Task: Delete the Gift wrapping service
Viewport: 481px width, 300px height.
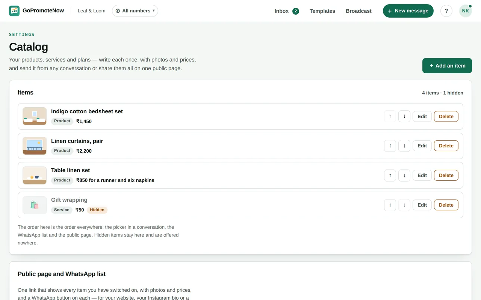Action: click(x=446, y=205)
